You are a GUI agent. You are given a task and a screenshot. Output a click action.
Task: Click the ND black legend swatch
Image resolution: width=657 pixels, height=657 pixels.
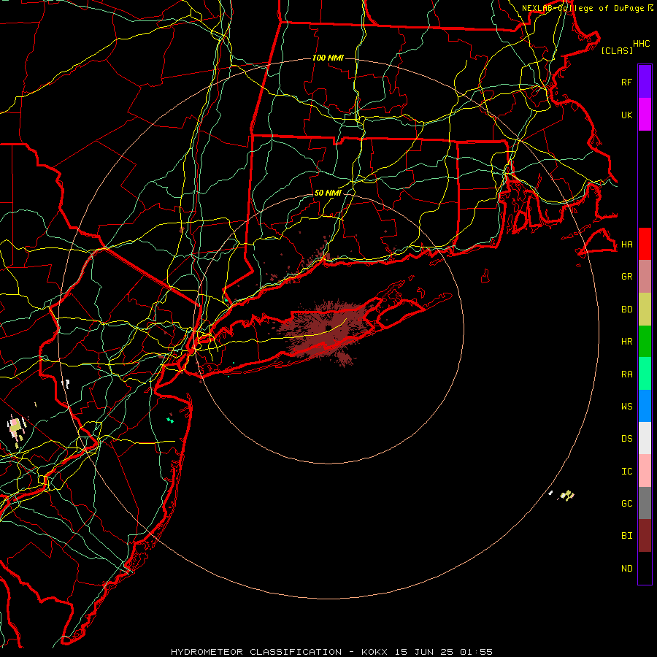645,568
